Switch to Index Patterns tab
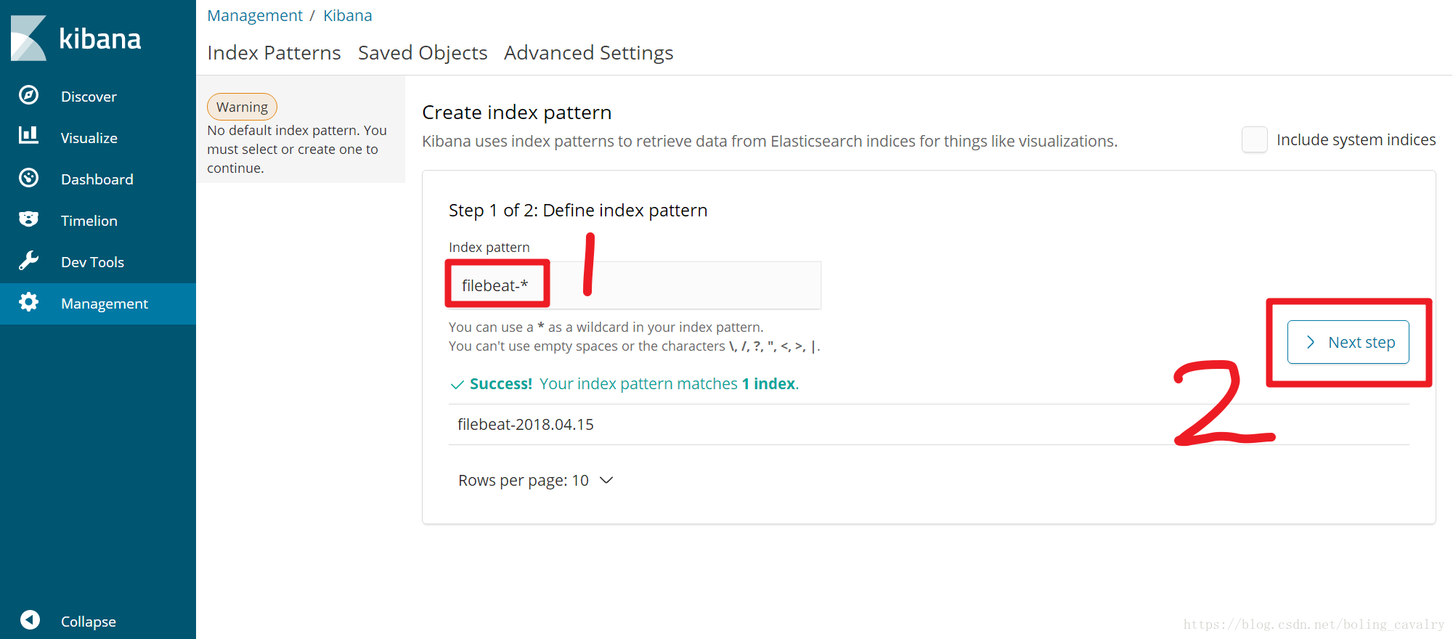 pyautogui.click(x=274, y=53)
